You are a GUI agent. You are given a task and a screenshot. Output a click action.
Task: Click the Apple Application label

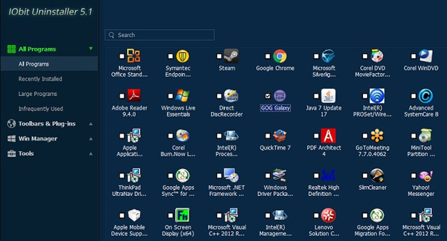(130, 151)
